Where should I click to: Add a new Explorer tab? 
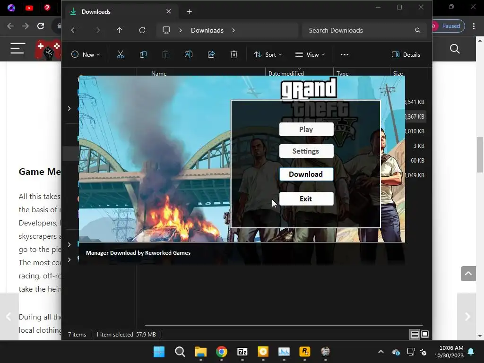[x=189, y=12]
